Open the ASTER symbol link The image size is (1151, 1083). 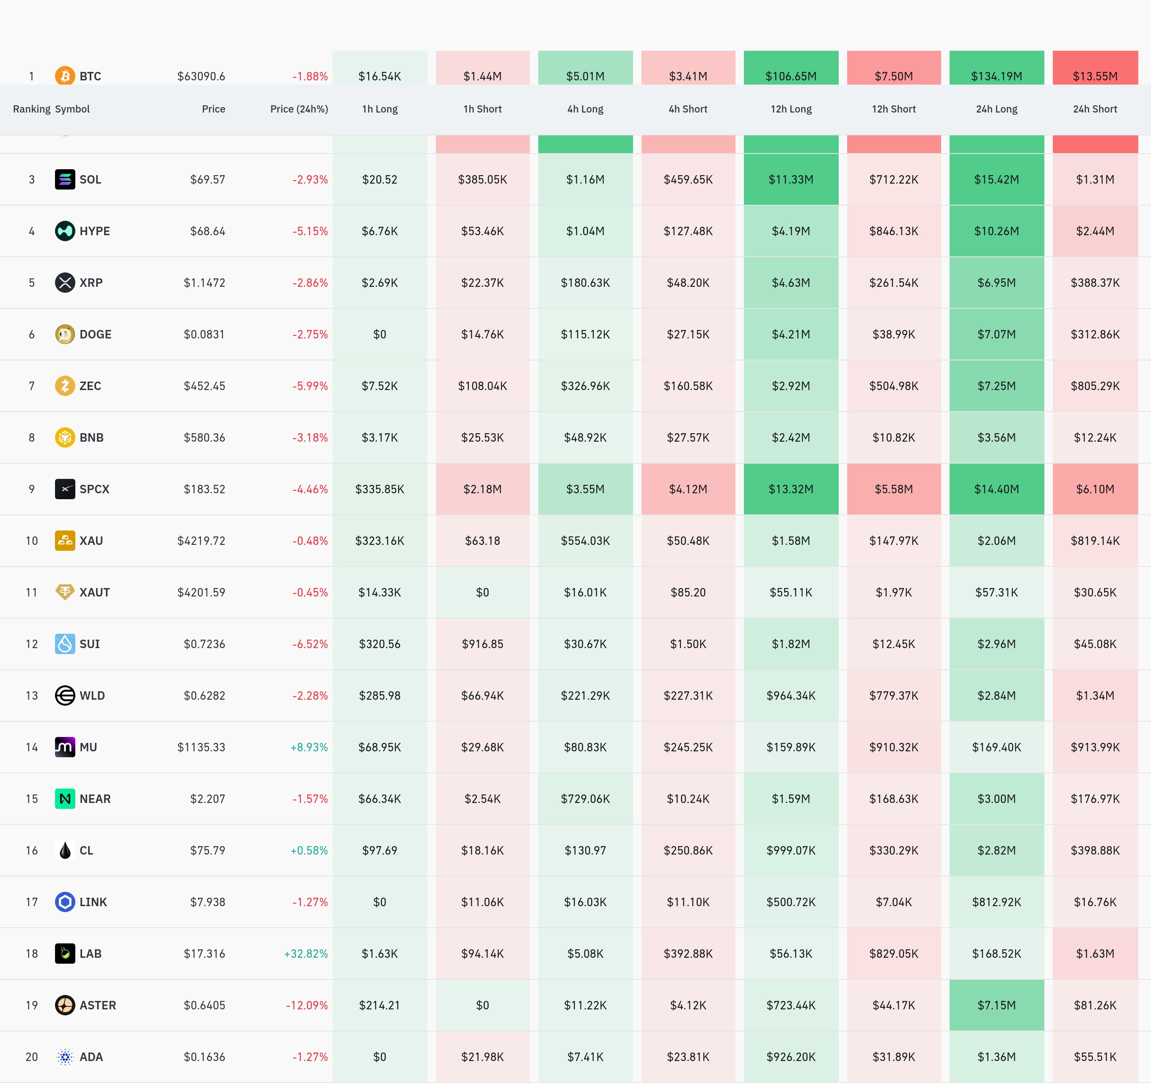(x=98, y=1006)
